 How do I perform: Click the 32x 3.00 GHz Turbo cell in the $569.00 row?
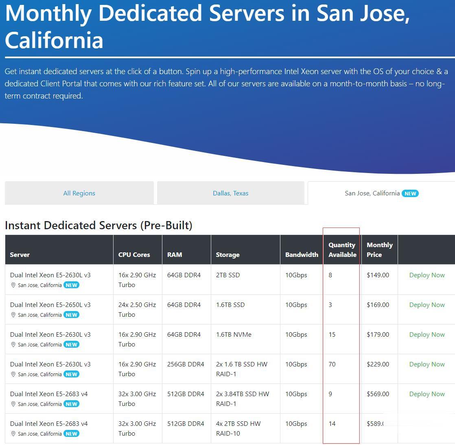click(137, 399)
